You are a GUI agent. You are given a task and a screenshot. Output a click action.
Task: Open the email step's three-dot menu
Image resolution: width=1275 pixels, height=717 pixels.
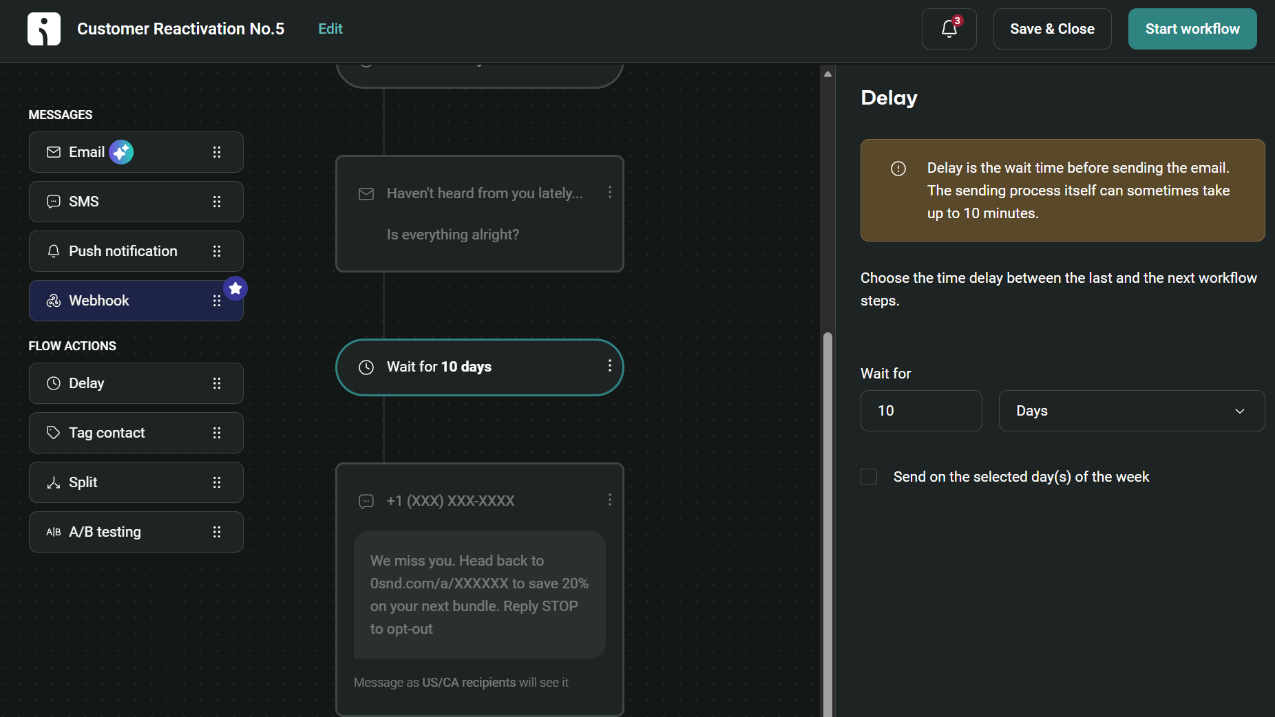609,192
